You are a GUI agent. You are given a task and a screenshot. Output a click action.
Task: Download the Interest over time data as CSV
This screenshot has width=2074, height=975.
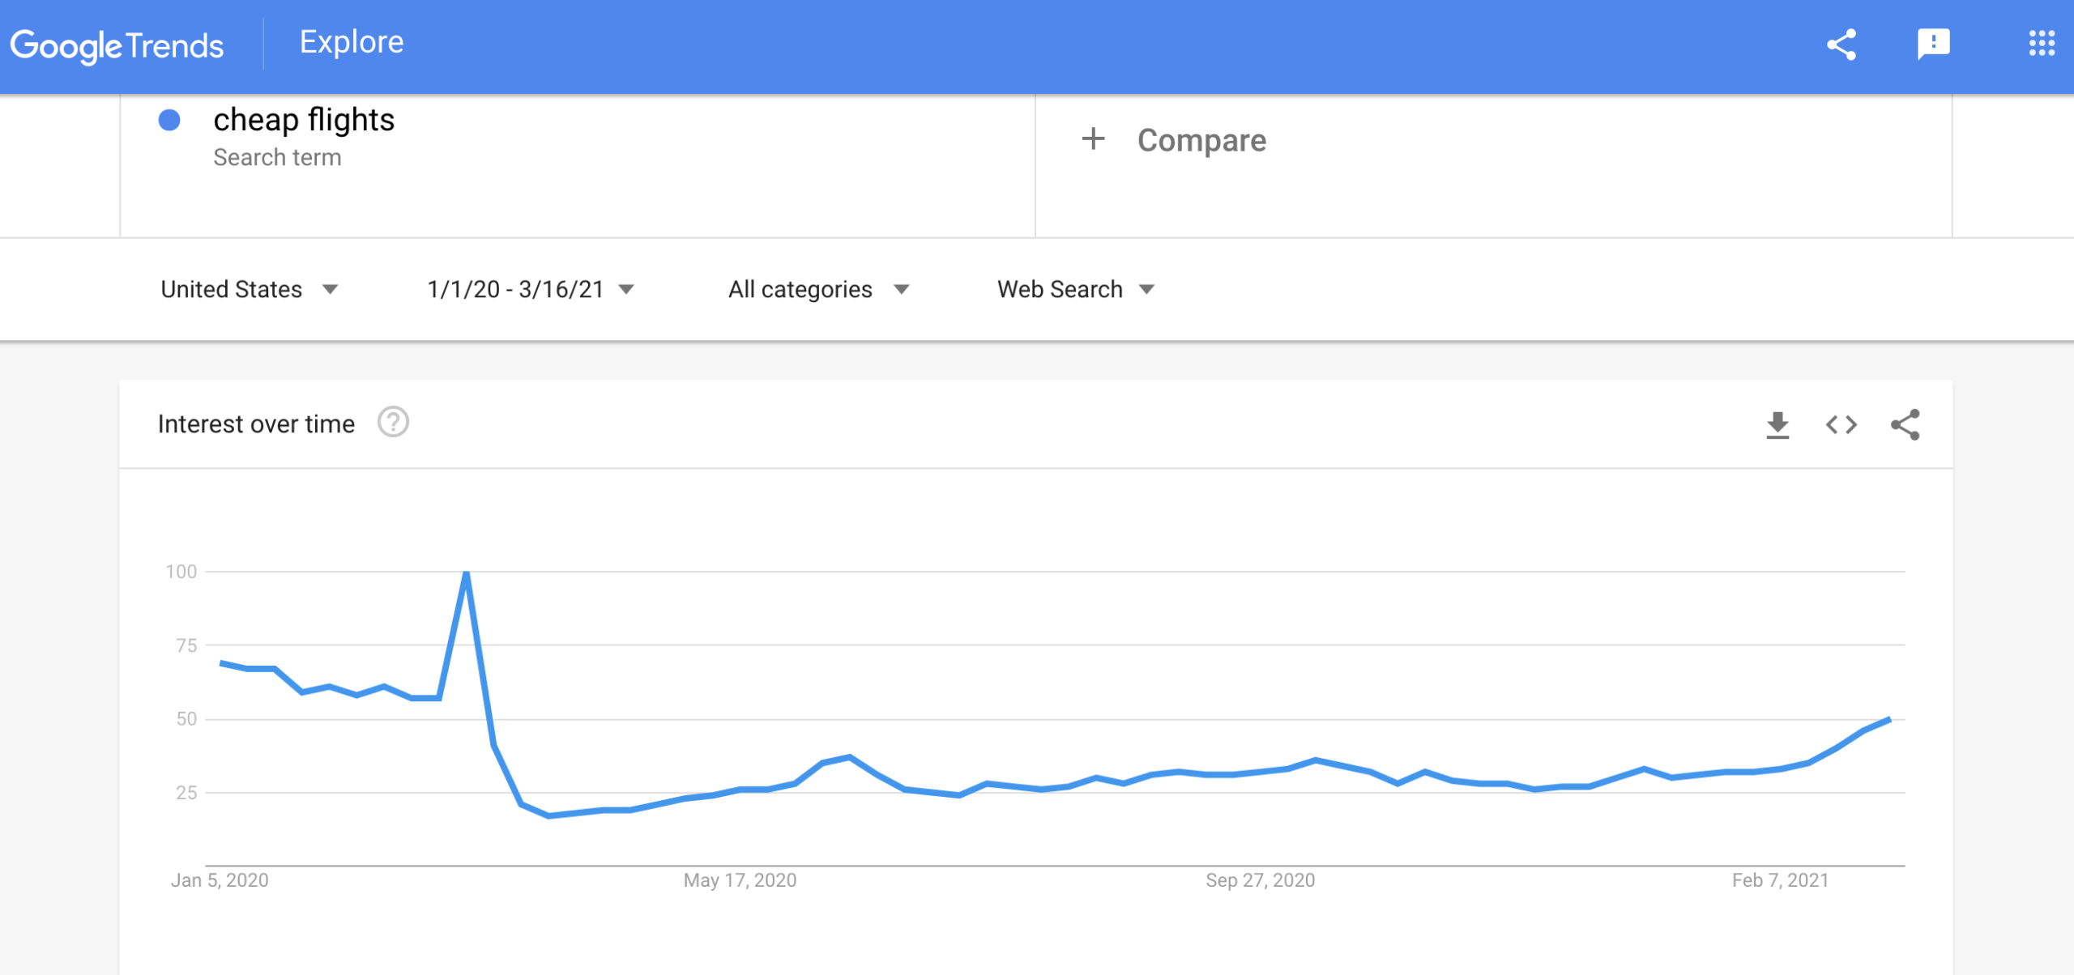coord(1777,424)
